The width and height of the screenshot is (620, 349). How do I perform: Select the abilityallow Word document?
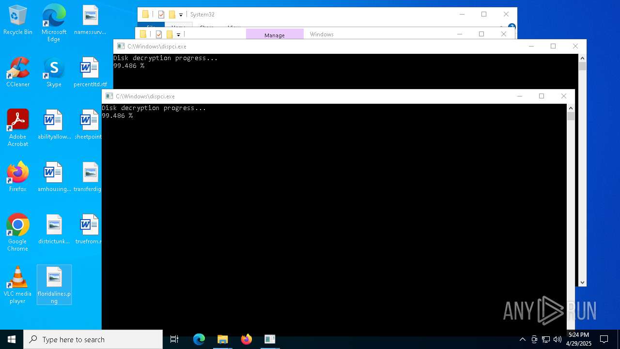(x=54, y=125)
